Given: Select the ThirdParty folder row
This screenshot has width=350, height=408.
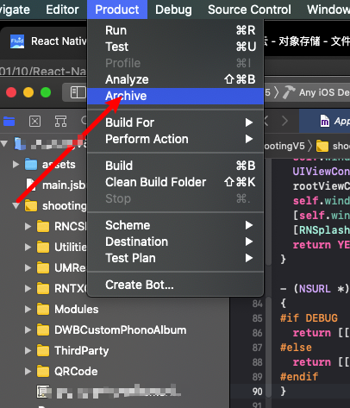Looking at the screenshot, I should [x=115, y=350].
